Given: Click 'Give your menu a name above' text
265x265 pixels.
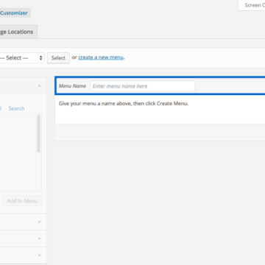Looking at the screenshot, I should point(95,104).
